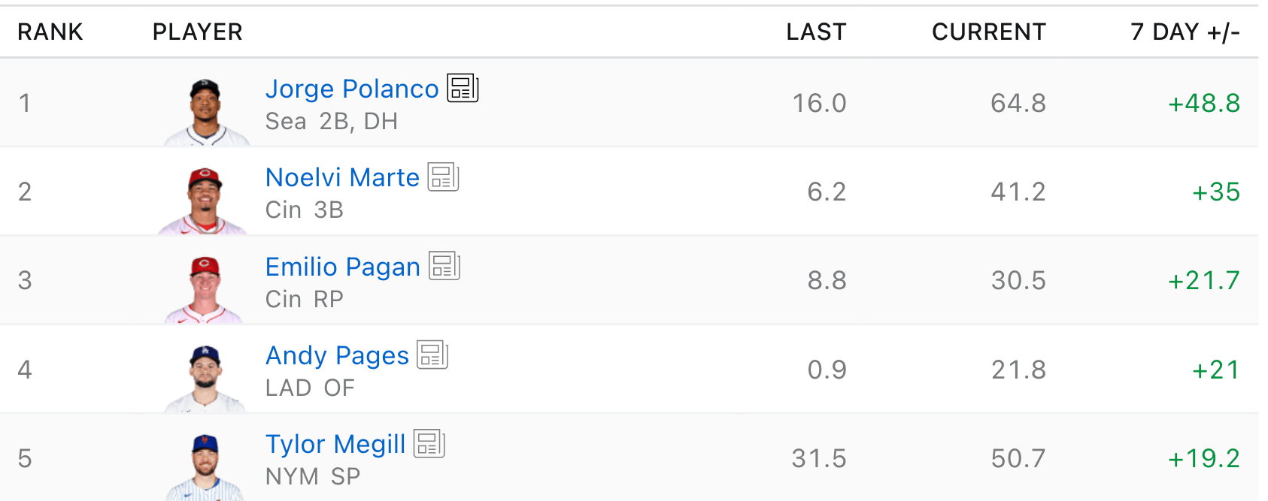The width and height of the screenshot is (1268, 501).
Task: Sort by the PLAYER column header
Action: [x=197, y=32]
